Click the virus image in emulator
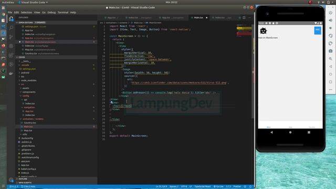This screenshot has width=336, height=189. click(x=263, y=31)
